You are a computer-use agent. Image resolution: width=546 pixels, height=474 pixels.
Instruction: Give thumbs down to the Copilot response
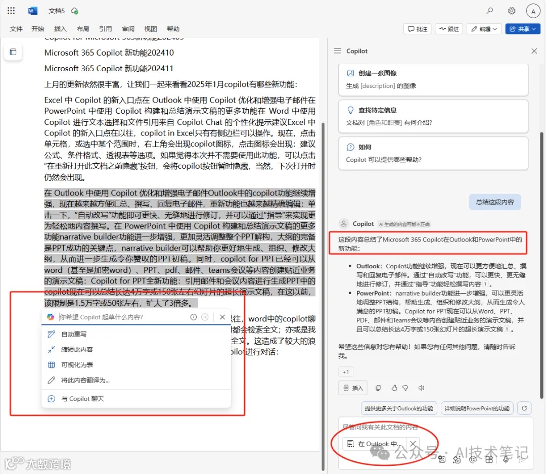pos(405,388)
